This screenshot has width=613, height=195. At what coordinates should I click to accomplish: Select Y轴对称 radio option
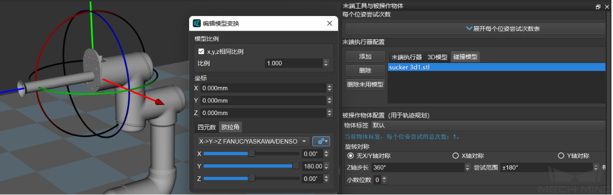coord(561,156)
